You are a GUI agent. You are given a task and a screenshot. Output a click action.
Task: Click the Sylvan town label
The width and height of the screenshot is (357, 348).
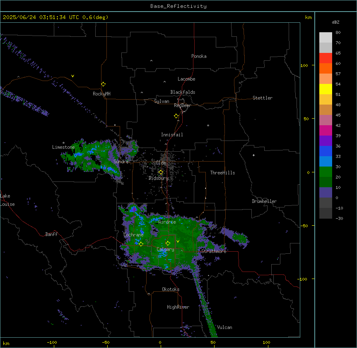(x=162, y=101)
